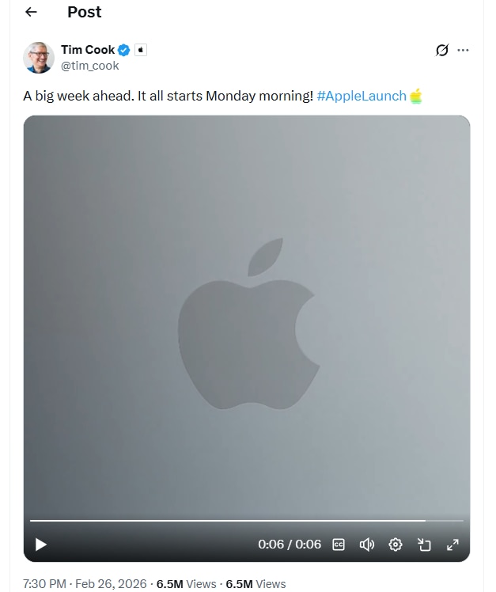The width and height of the screenshot is (496, 592).
Task: Click the Grok icon on the post
Action: tap(442, 50)
